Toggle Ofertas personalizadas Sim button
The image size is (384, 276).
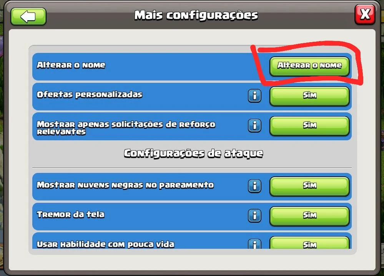pos(309,96)
